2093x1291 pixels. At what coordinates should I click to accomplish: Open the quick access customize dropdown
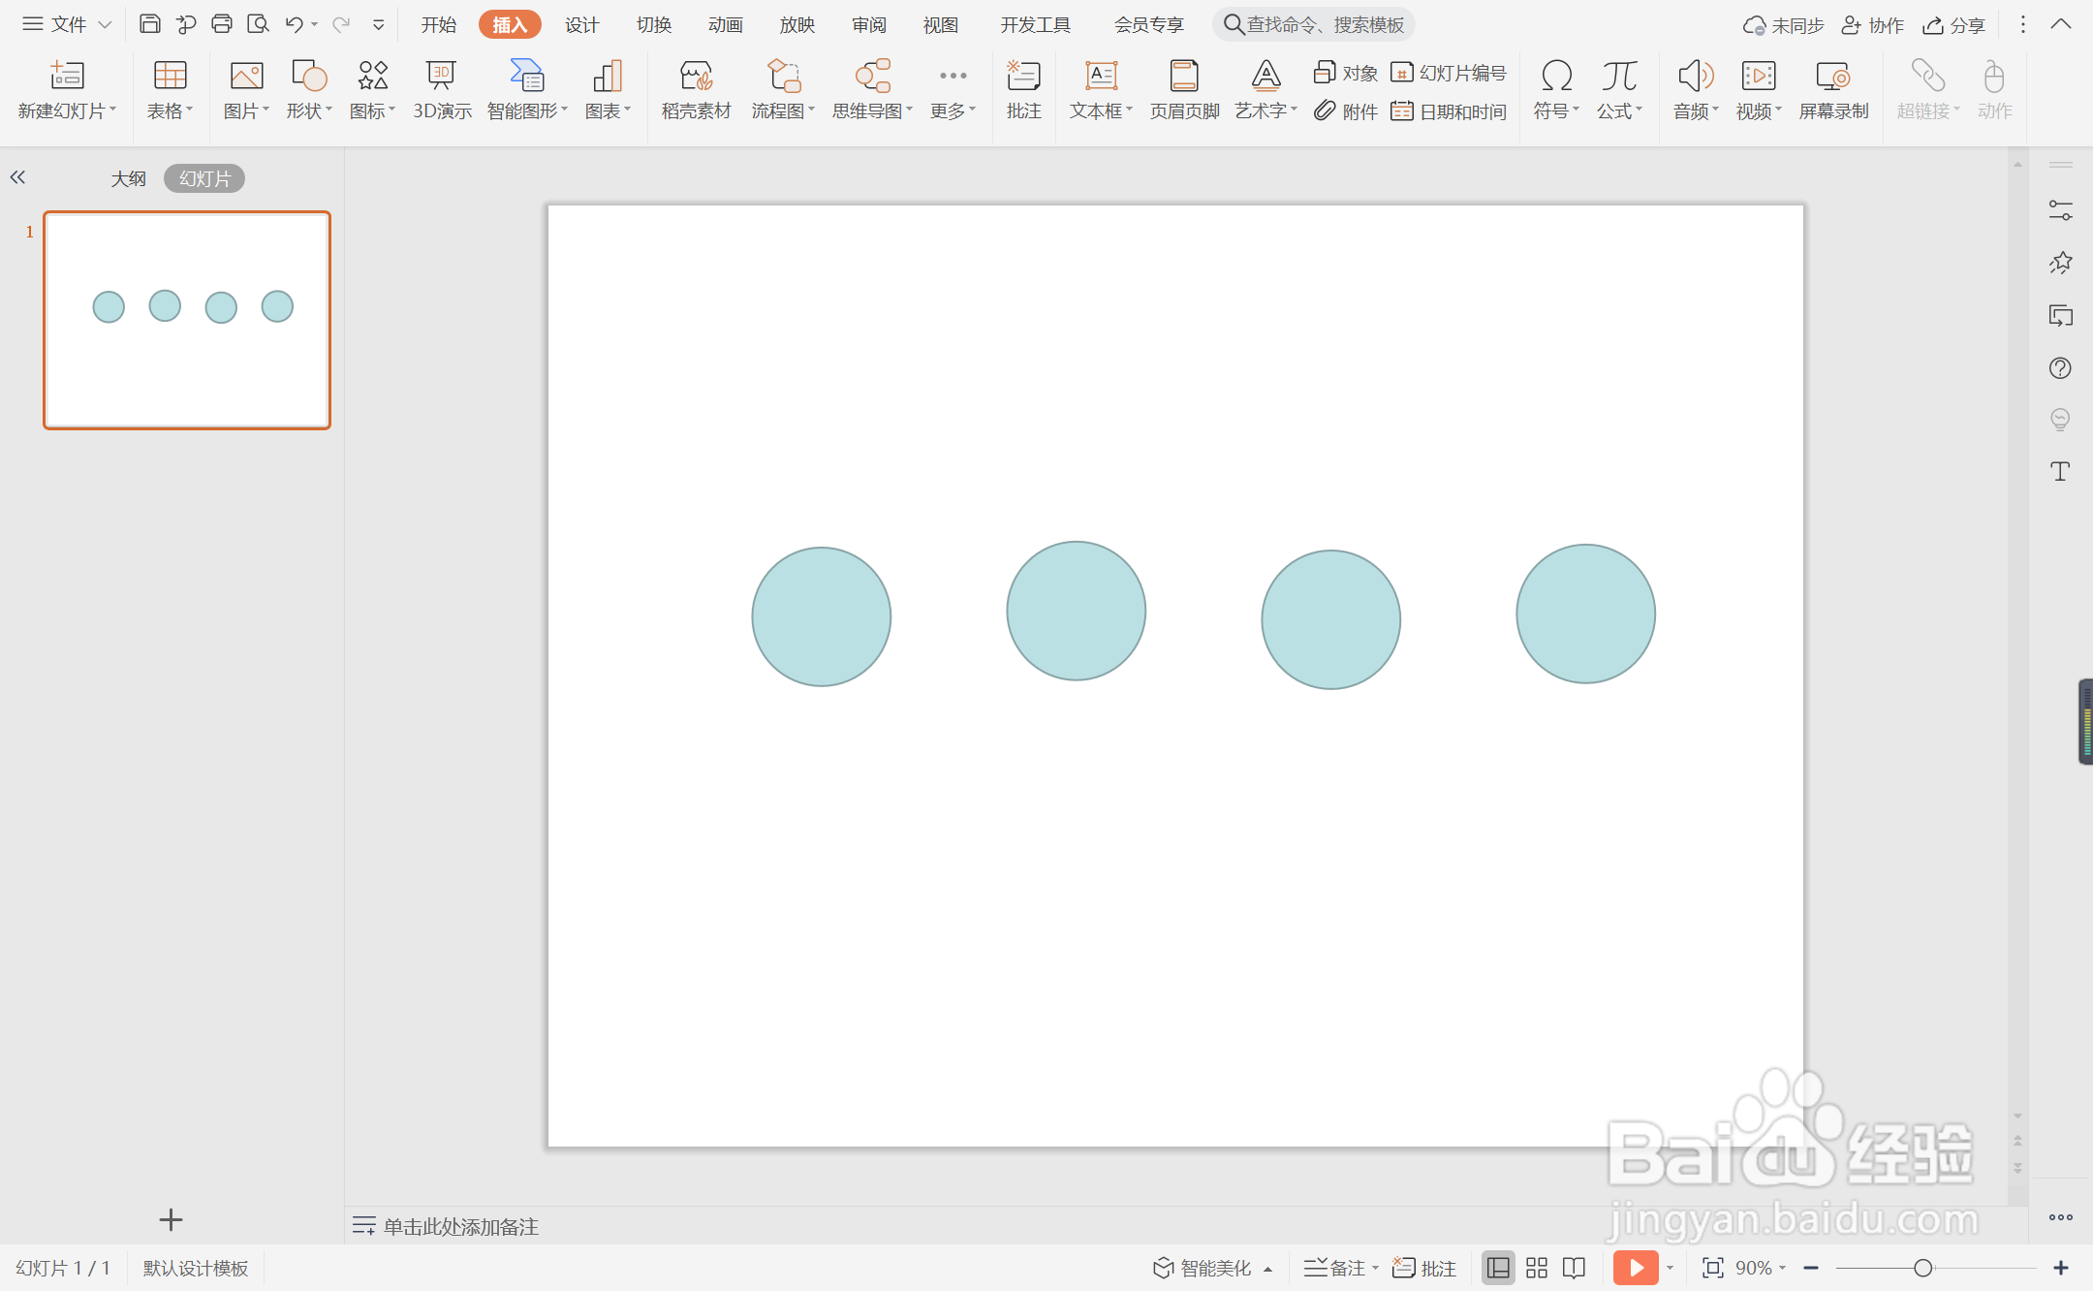[378, 24]
